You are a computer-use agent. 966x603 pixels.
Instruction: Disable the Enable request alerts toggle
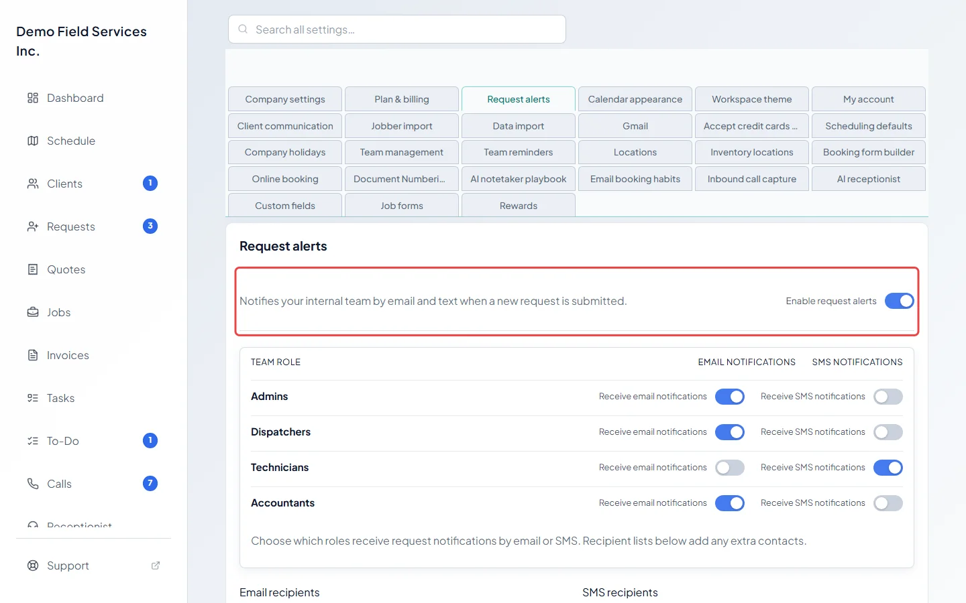(x=899, y=301)
